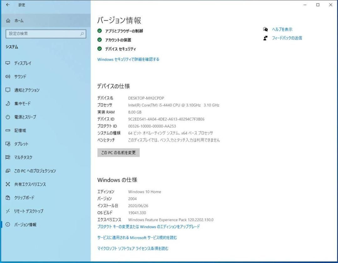This screenshot has width=338, height=263.
Task: Click the バージョン情報 info icon
Action: click(x=8, y=224)
